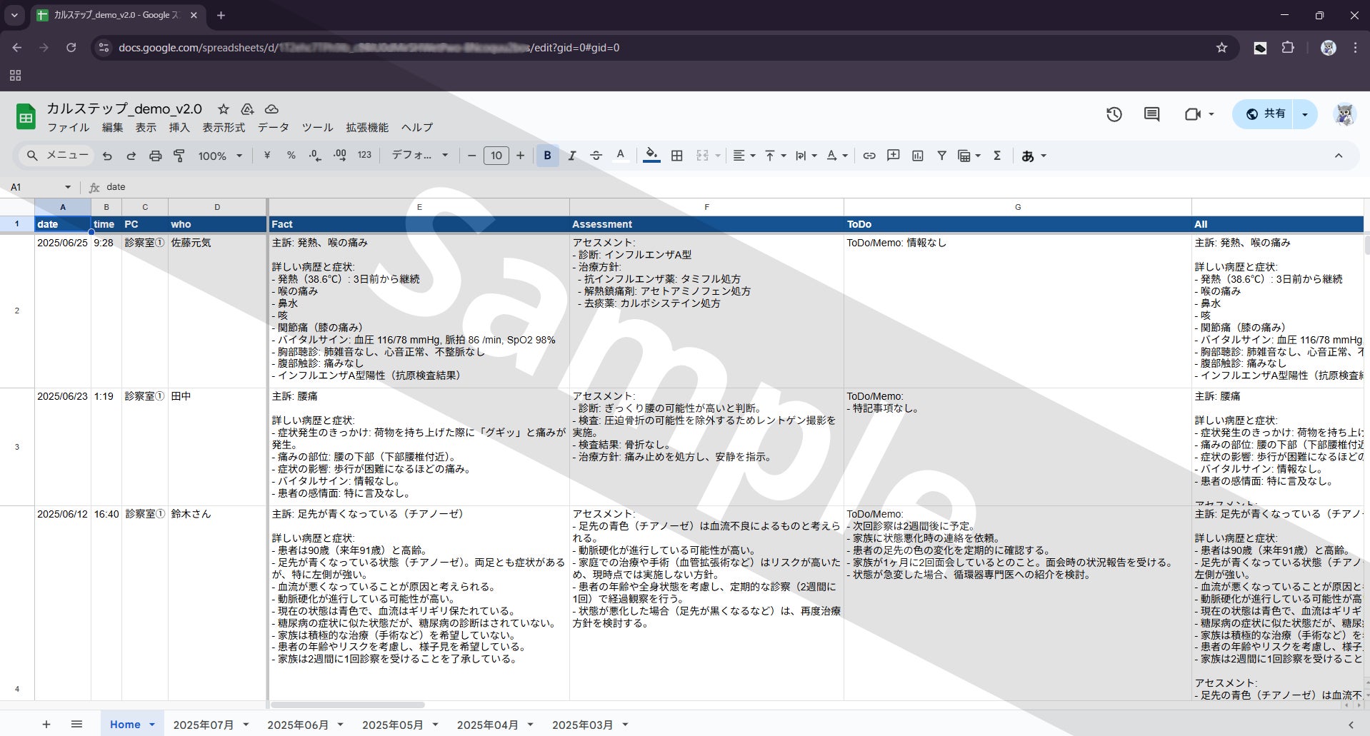The width and height of the screenshot is (1370, 736).
Task: Star the カルステップ_demo_v2.0 document
Action: pyautogui.click(x=224, y=109)
